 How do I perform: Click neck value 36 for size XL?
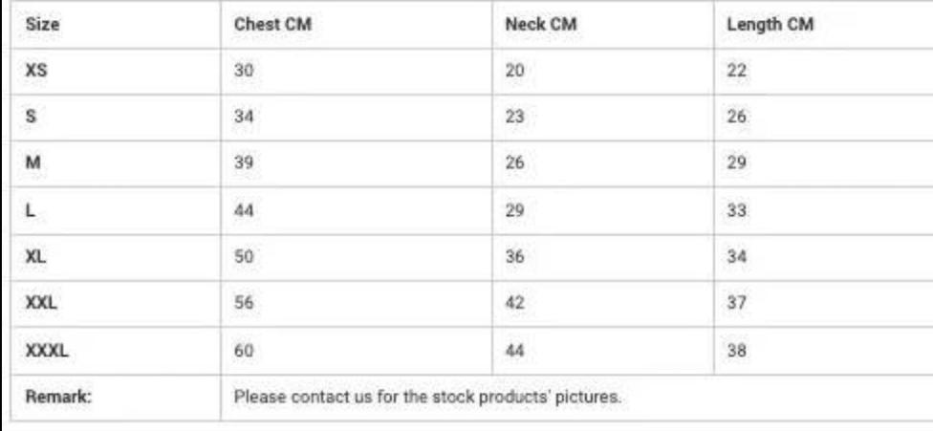(514, 258)
